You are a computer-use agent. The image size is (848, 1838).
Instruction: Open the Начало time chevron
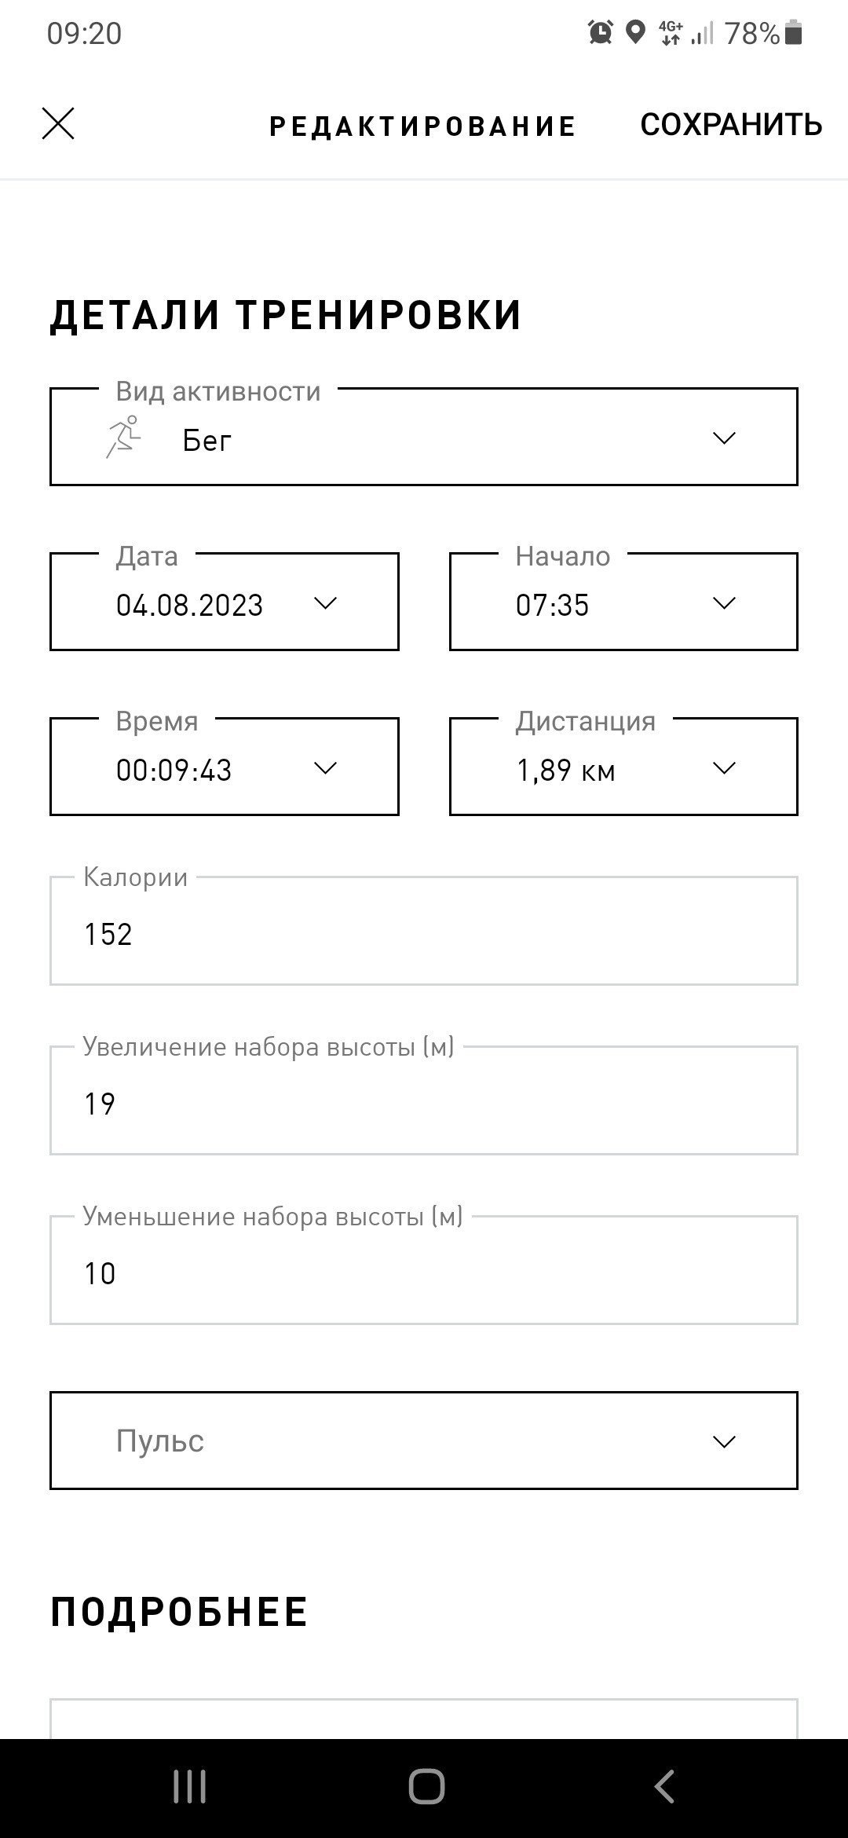point(723,603)
